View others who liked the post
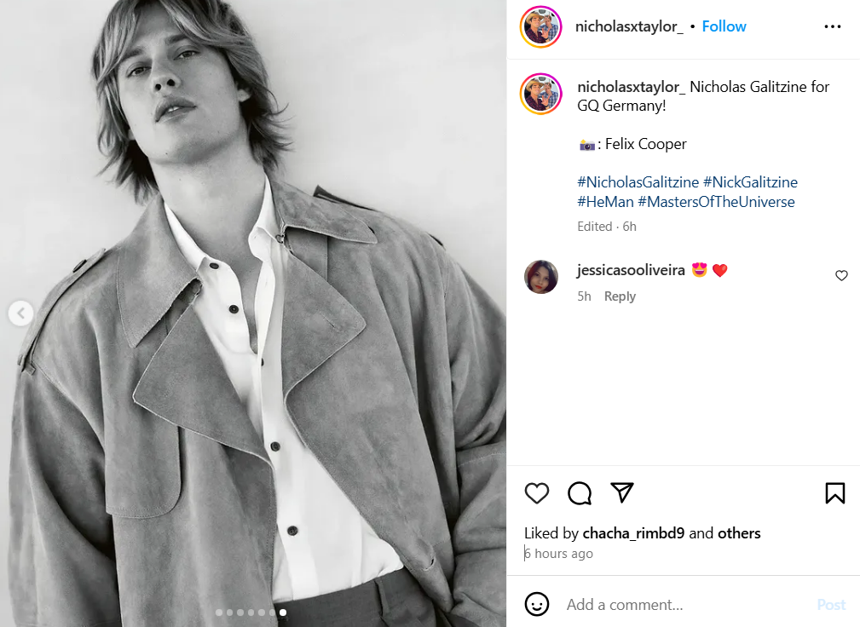Image resolution: width=860 pixels, height=627 pixels. click(739, 533)
